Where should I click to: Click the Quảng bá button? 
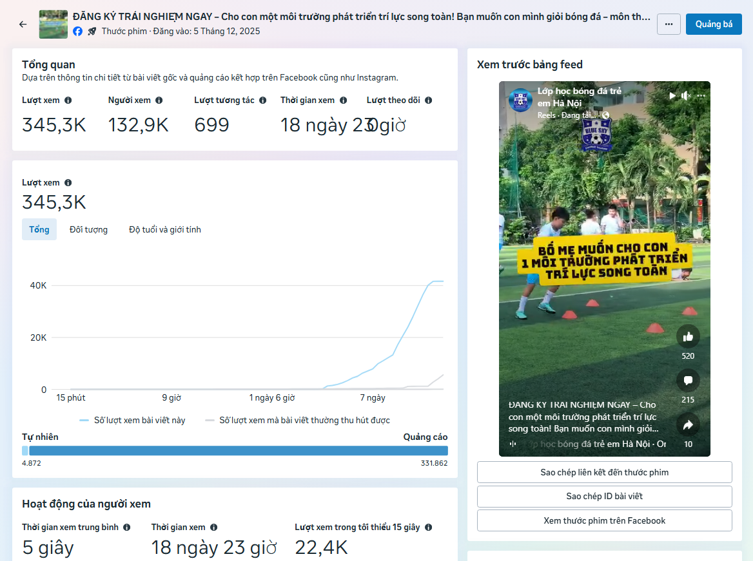(714, 24)
